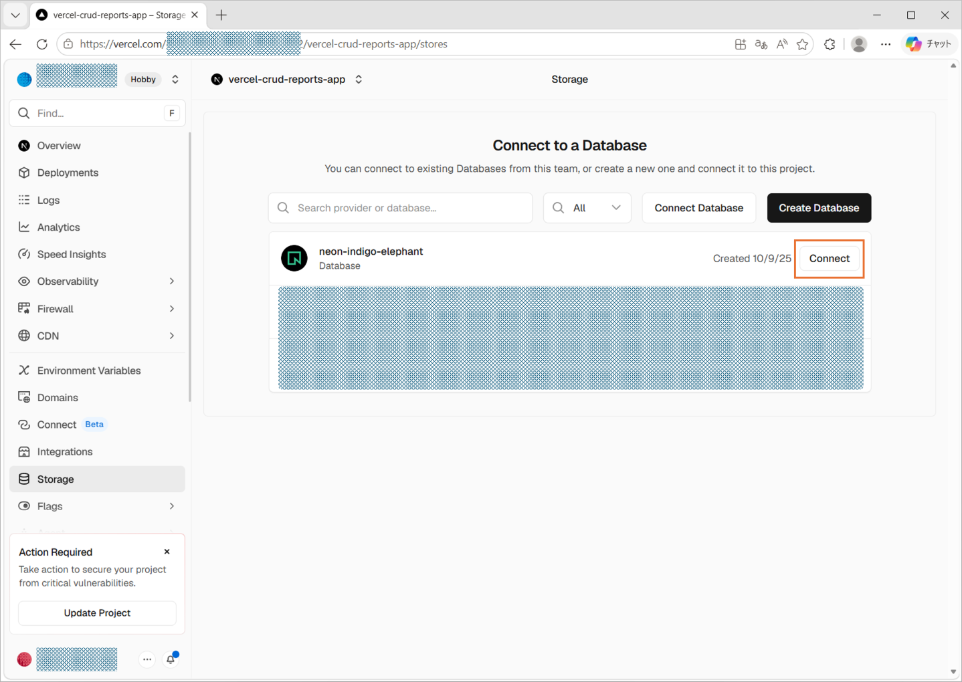This screenshot has width=962, height=682.
Task: Click the Created 10/9/25 text
Action: (752, 259)
